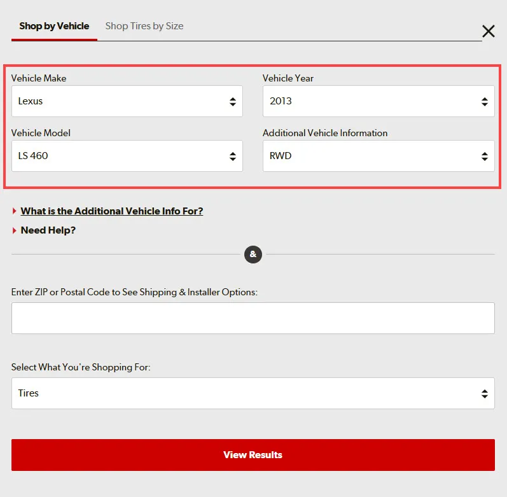This screenshot has height=497, width=507.
Task: Close the vehicle selection dialog
Action: click(489, 31)
